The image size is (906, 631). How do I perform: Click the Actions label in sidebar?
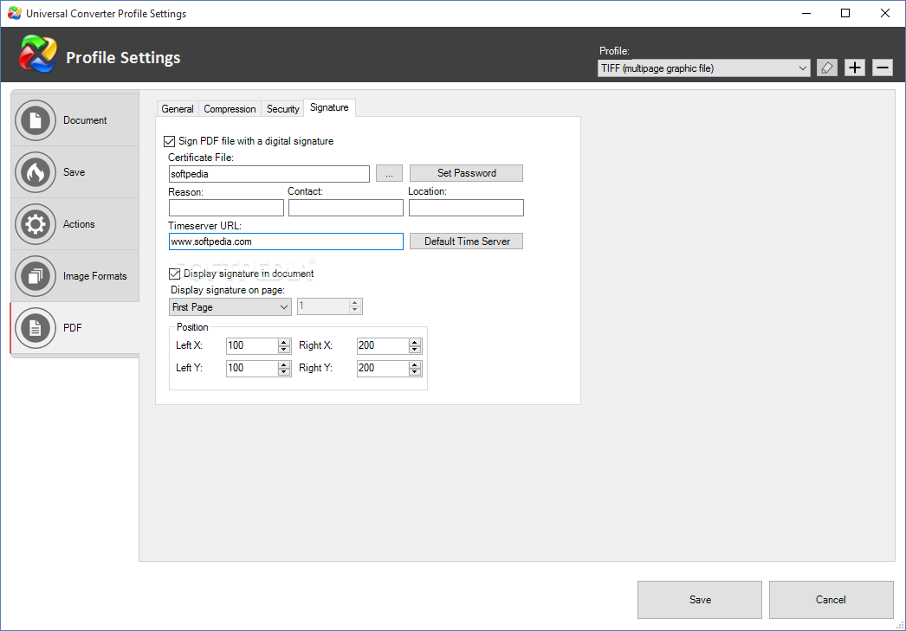tap(79, 224)
